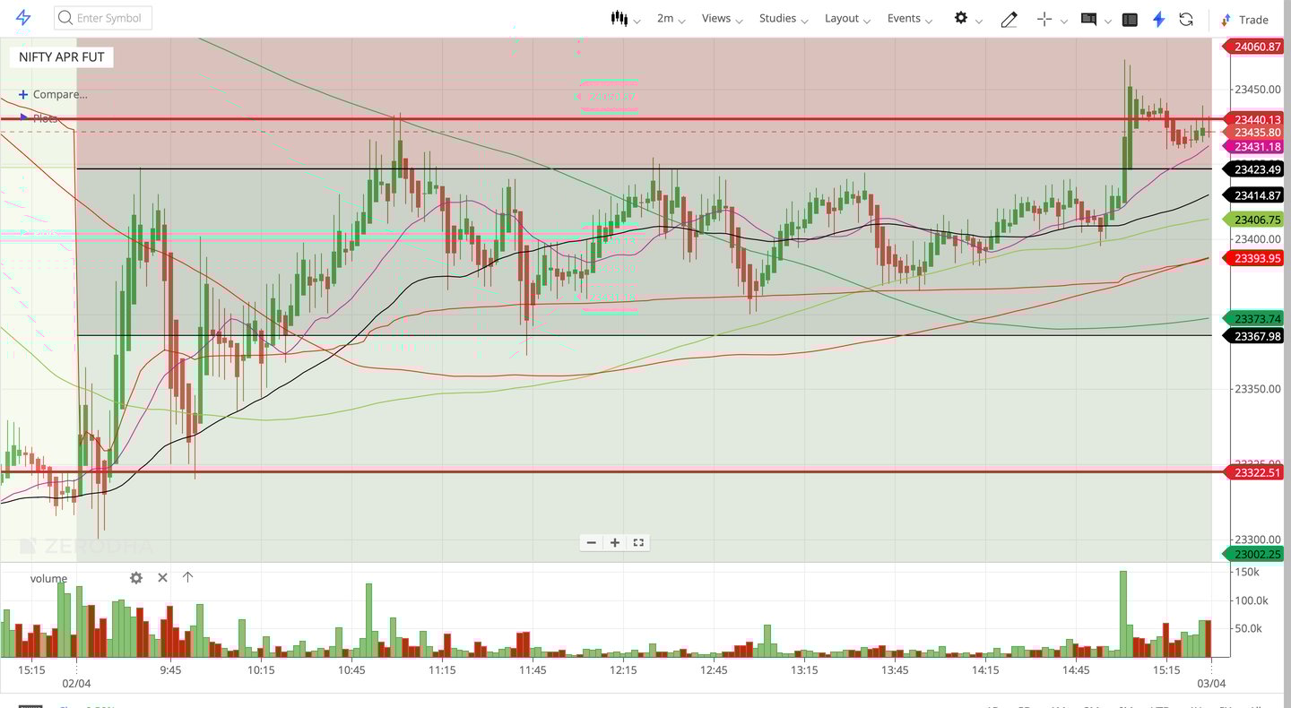1291x708 pixels.
Task: Expand the Plots list
Action: click(x=39, y=117)
